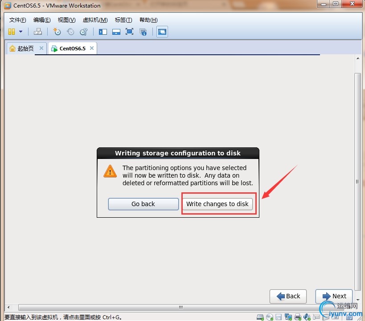Click the Unity mode toolbar icon
The width and height of the screenshot is (365, 321).
pyautogui.click(x=143, y=32)
